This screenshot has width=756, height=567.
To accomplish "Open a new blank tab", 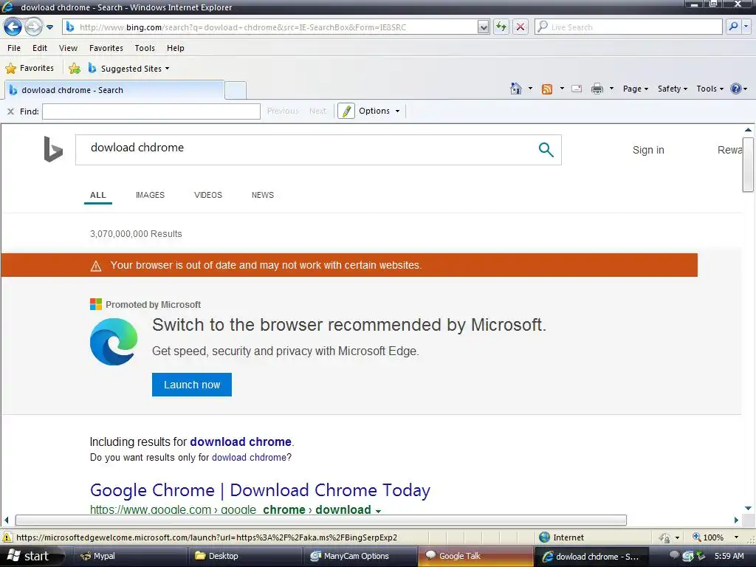I will coord(236,91).
